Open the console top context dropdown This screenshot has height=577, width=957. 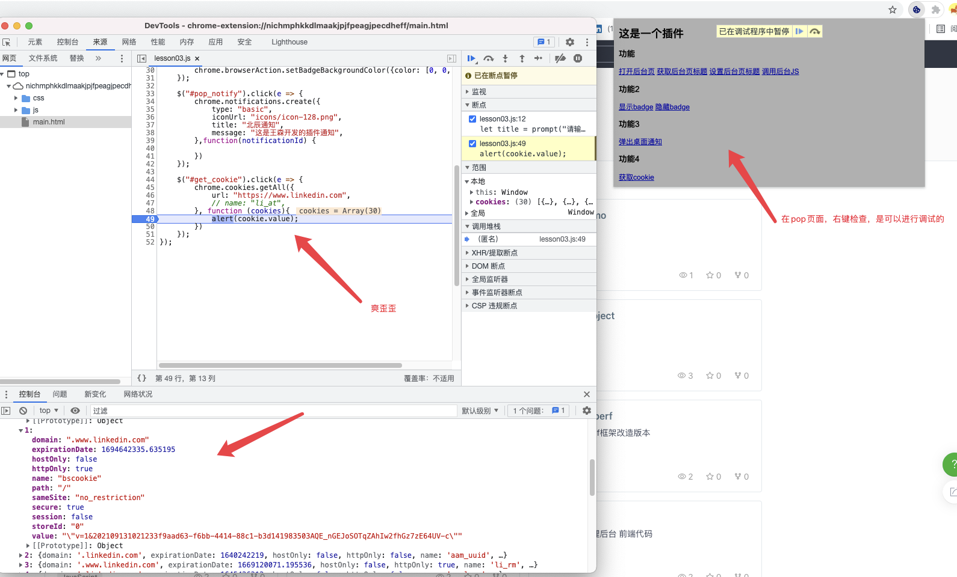click(x=49, y=411)
